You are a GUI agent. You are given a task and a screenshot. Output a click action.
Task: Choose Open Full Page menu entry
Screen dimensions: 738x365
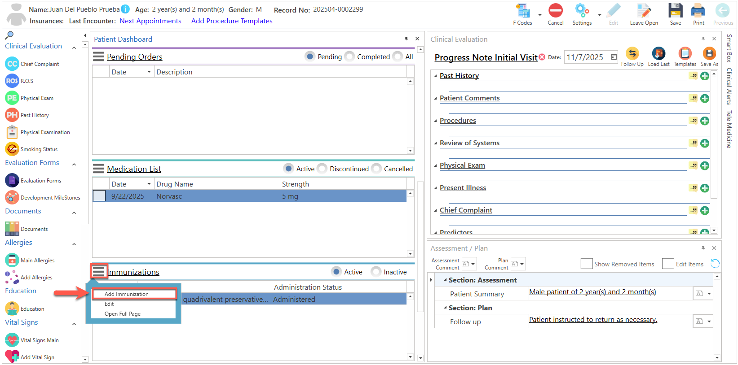pos(123,314)
